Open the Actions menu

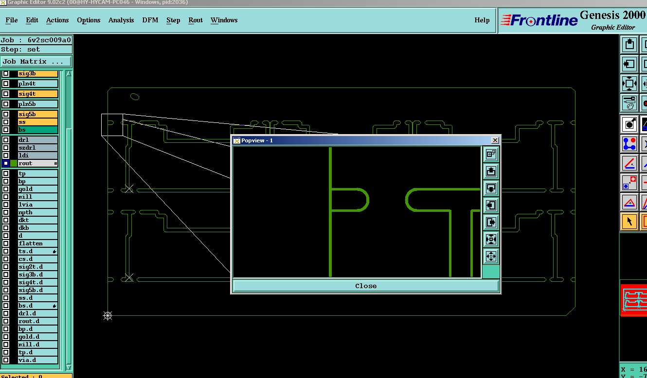[57, 20]
